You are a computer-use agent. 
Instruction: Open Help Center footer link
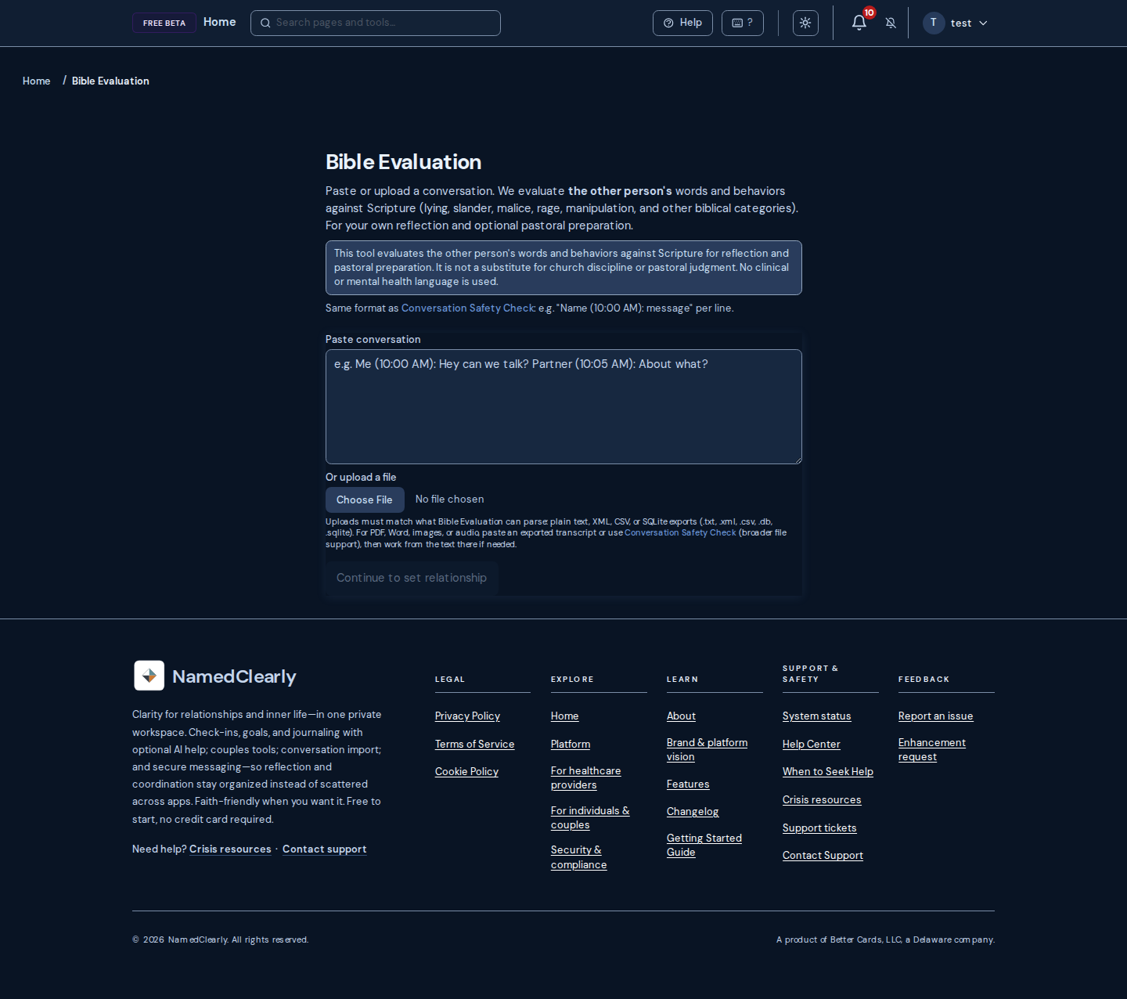pos(811,744)
